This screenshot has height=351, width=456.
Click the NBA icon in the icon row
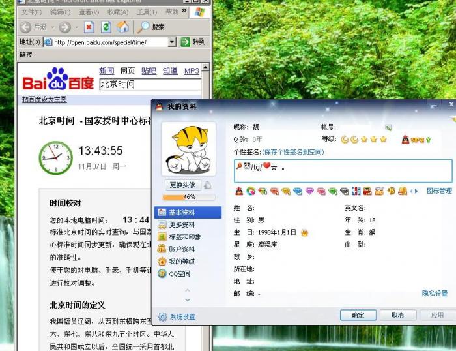point(356,191)
